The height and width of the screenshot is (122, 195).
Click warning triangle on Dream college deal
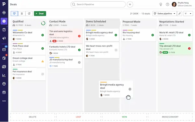point(43,61)
